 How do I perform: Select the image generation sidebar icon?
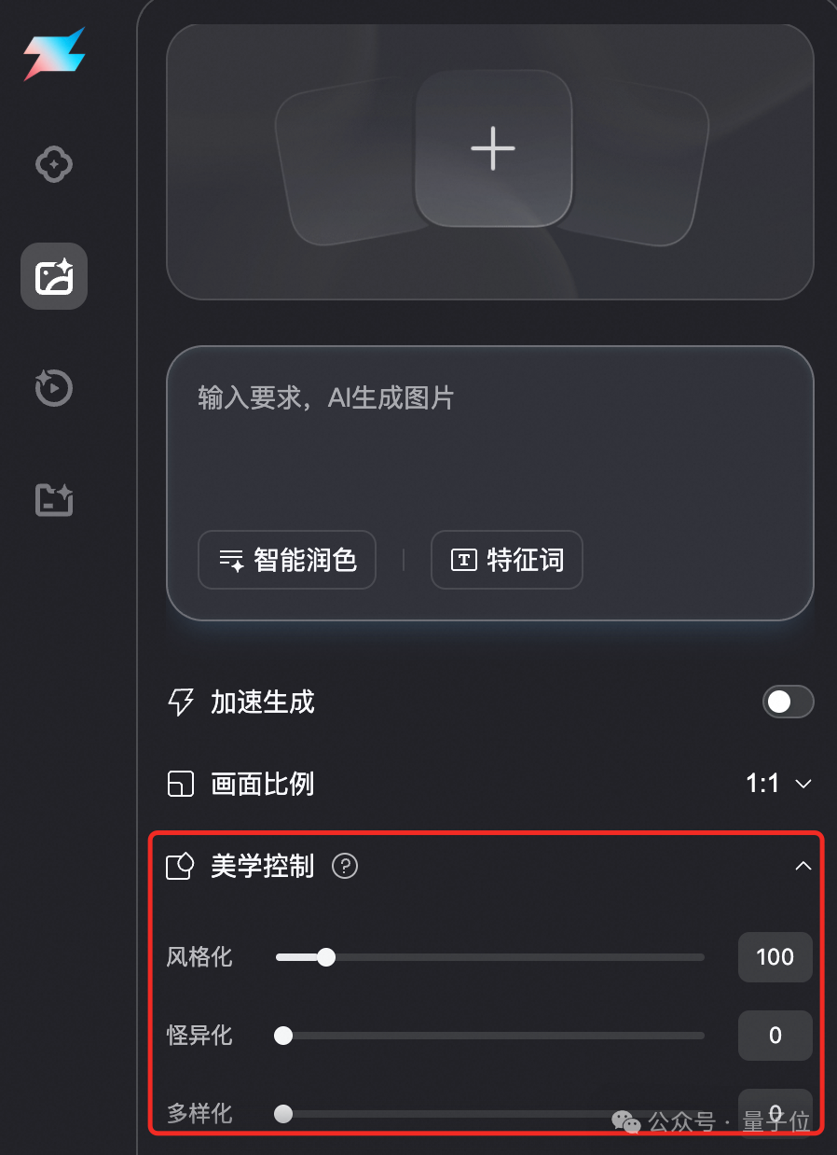pyautogui.click(x=54, y=276)
